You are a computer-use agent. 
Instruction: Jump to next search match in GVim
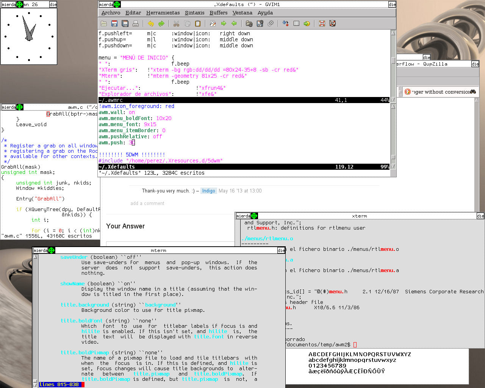tap(224, 23)
